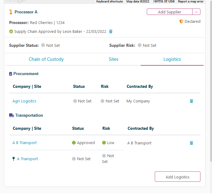Viewport: 212px width, 193px height.
Task: Open the more options menu beside Add Supplier
Action: pyautogui.click(x=196, y=12)
